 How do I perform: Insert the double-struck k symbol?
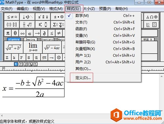15,57
